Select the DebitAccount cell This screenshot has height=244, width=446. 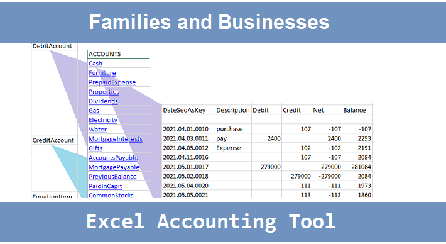click(54, 46)
